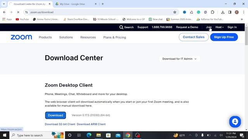The width and height of the screenshot is (248, 139).
Task: Open Cortana circle on taskbar
Action: (70, 135)
